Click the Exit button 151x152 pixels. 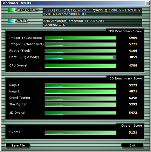[132, 145]
